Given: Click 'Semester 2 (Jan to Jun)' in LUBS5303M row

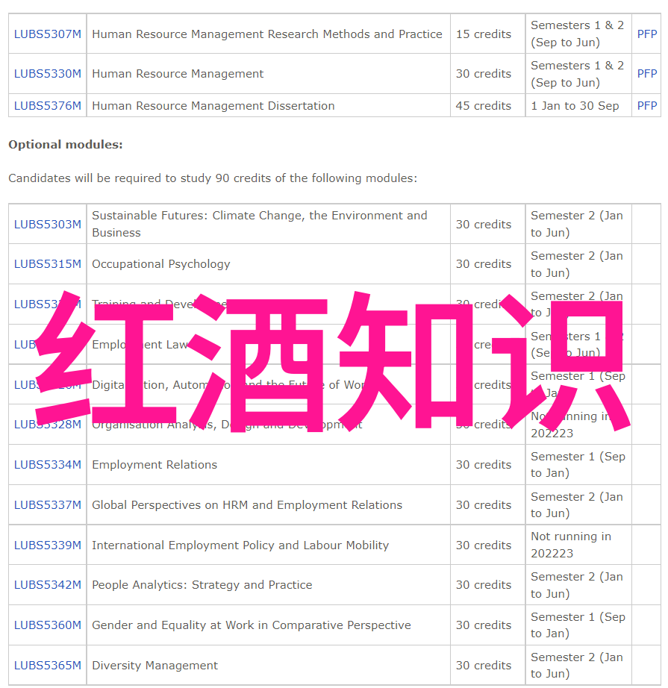Looking at the screenshot, I should (577, 224).
